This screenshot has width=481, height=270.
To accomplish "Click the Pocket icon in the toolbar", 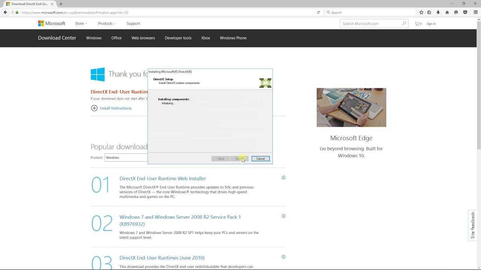I will point(465,12).
